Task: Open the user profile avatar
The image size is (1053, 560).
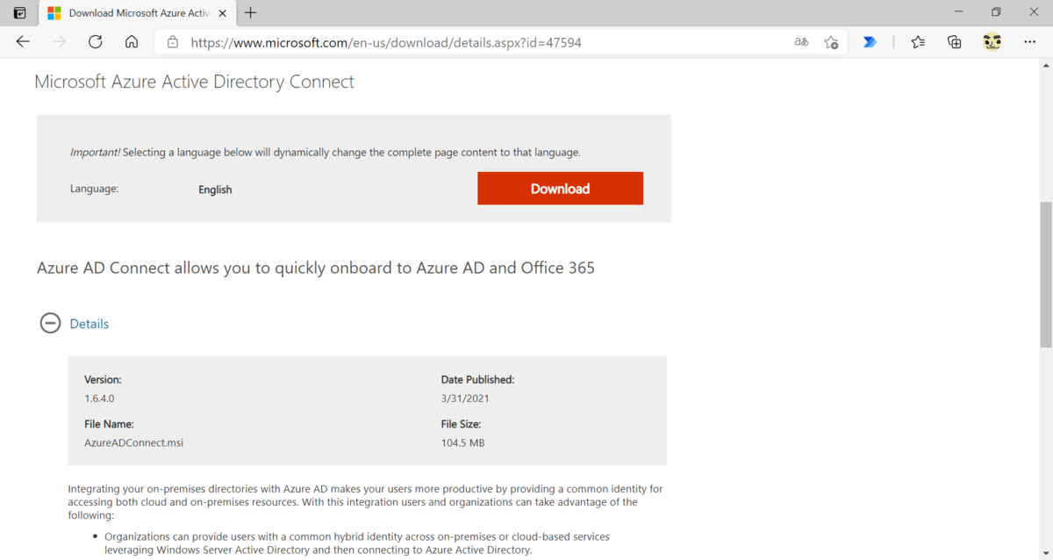Action: pos(992,42)
